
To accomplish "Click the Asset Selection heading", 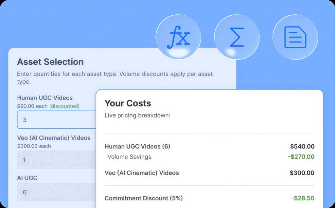I will coord(50,62).
